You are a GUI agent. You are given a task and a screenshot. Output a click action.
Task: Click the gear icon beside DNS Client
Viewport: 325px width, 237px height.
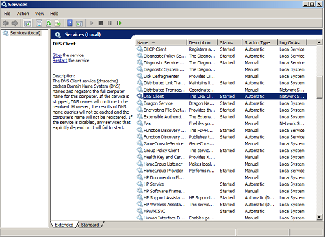(x=140, y=96)
